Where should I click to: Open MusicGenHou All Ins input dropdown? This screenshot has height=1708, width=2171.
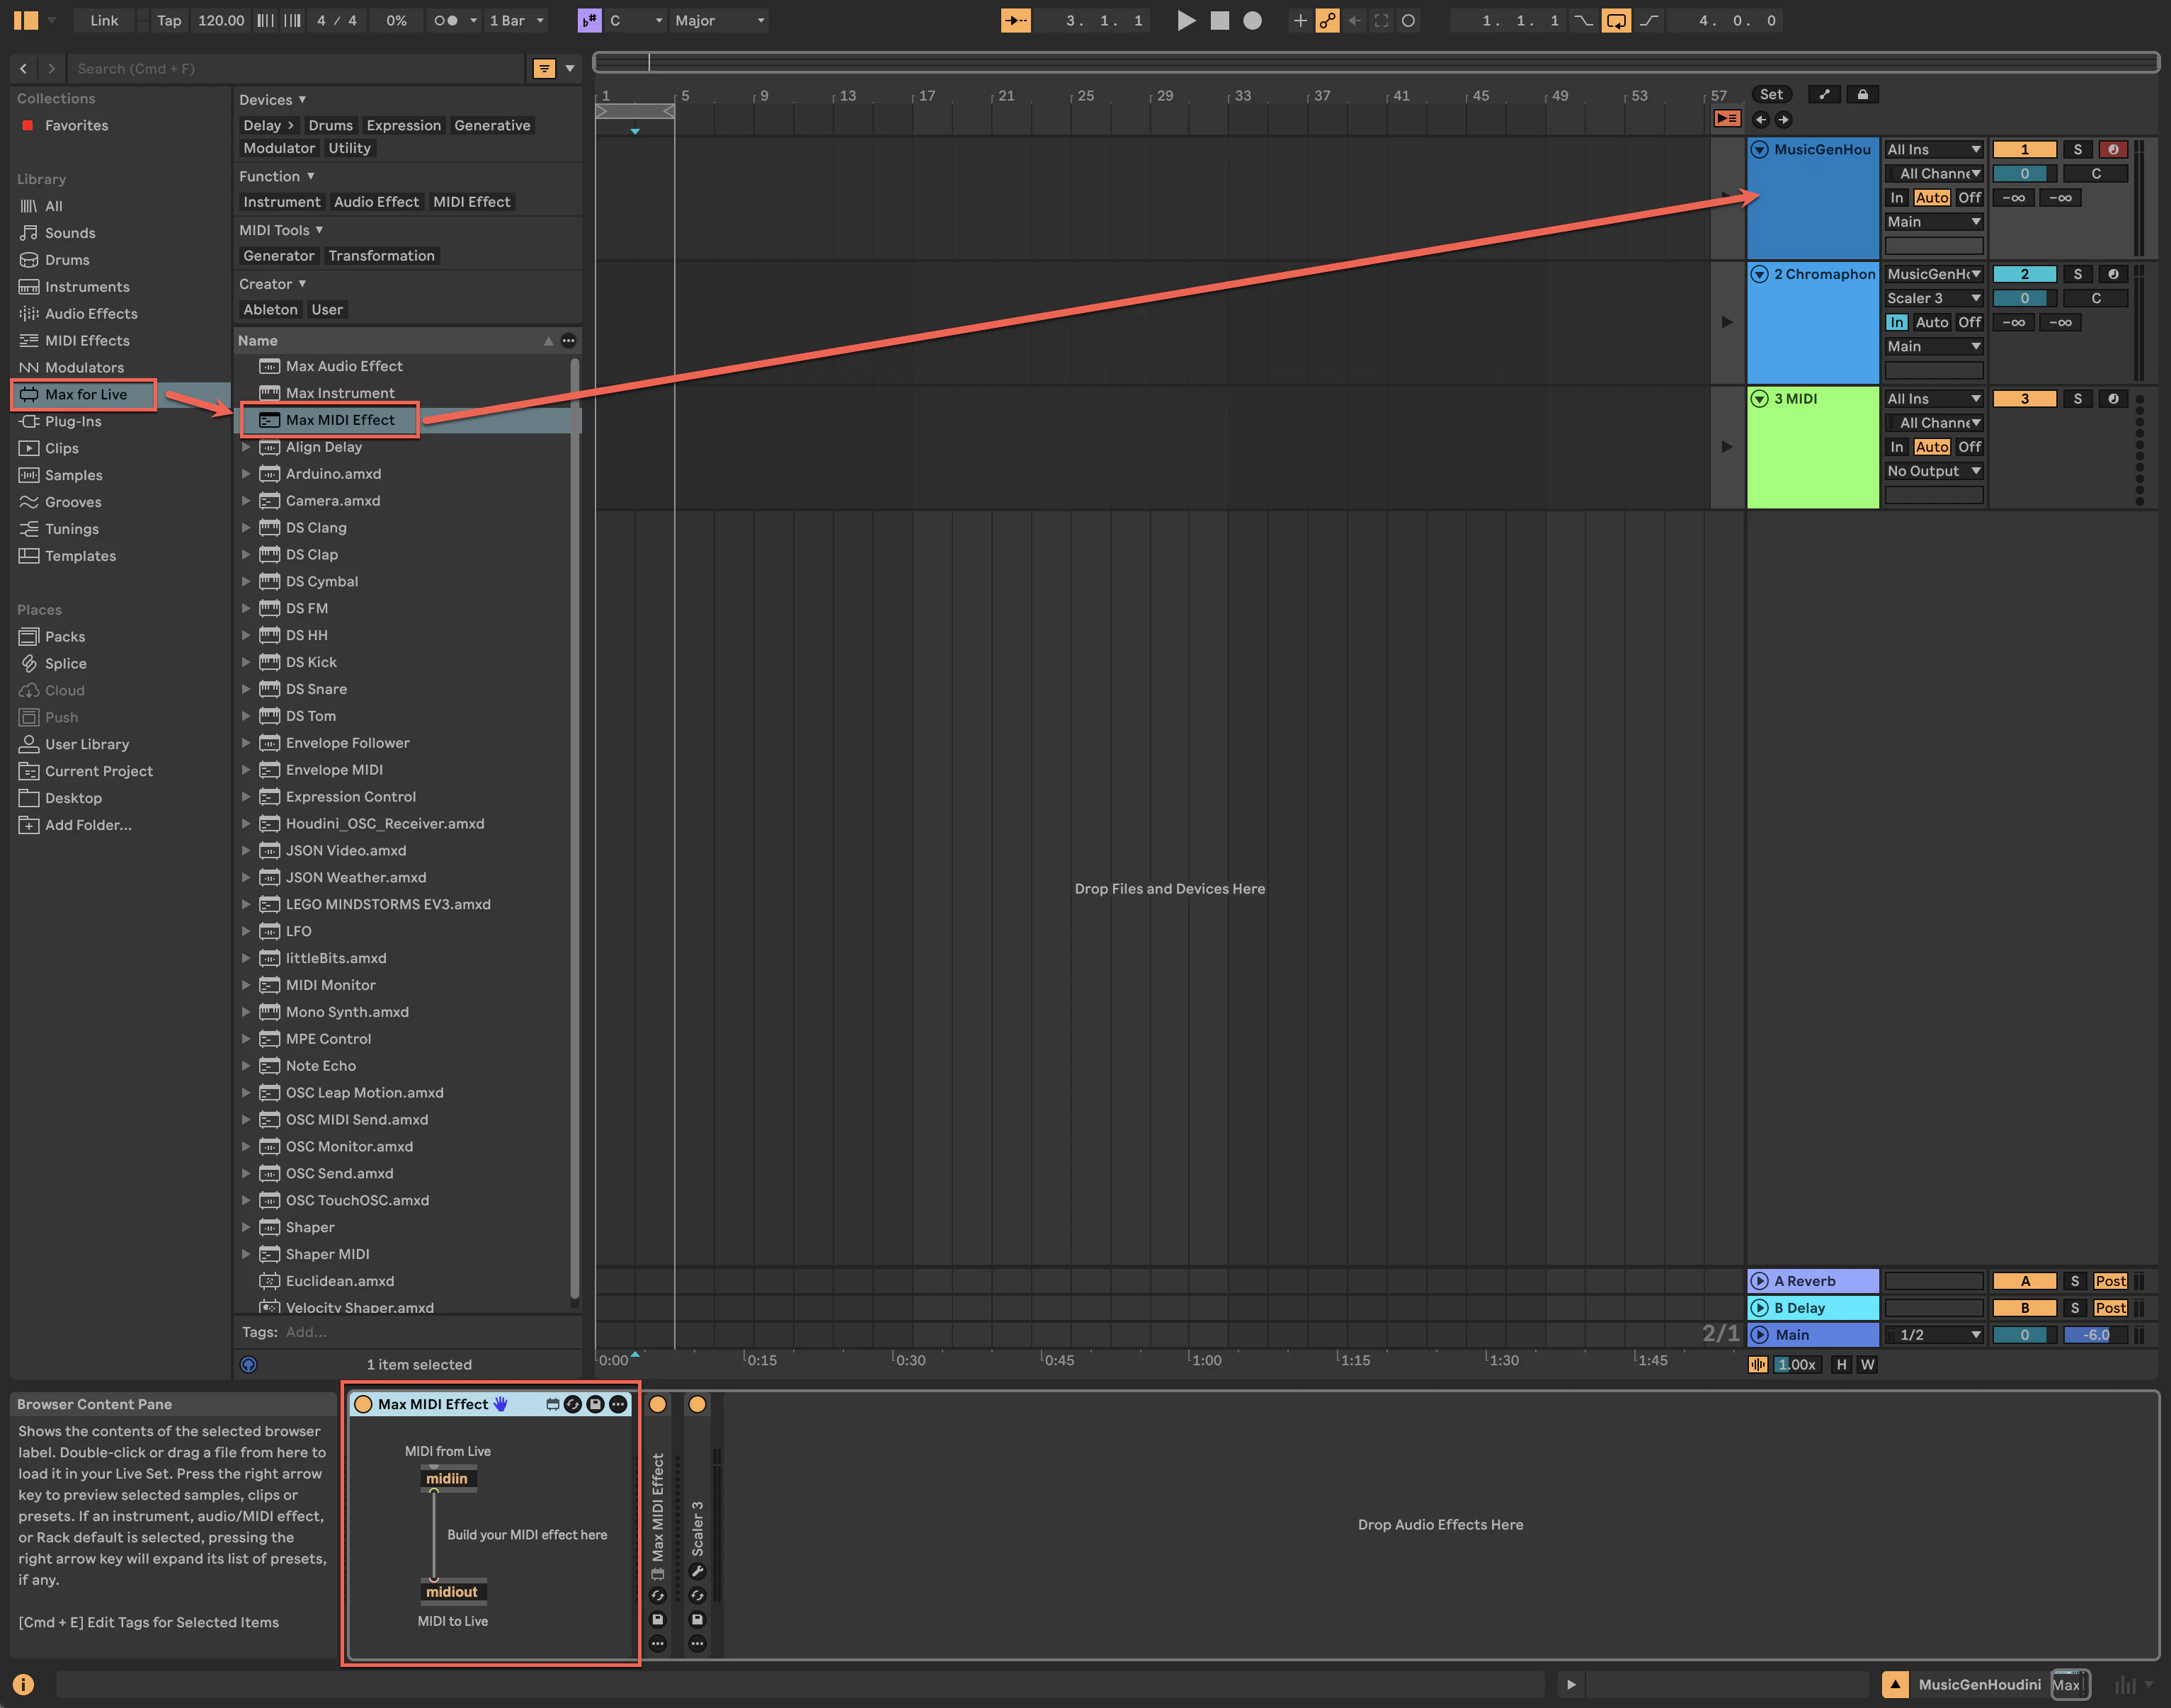[x=1934, y=149]
